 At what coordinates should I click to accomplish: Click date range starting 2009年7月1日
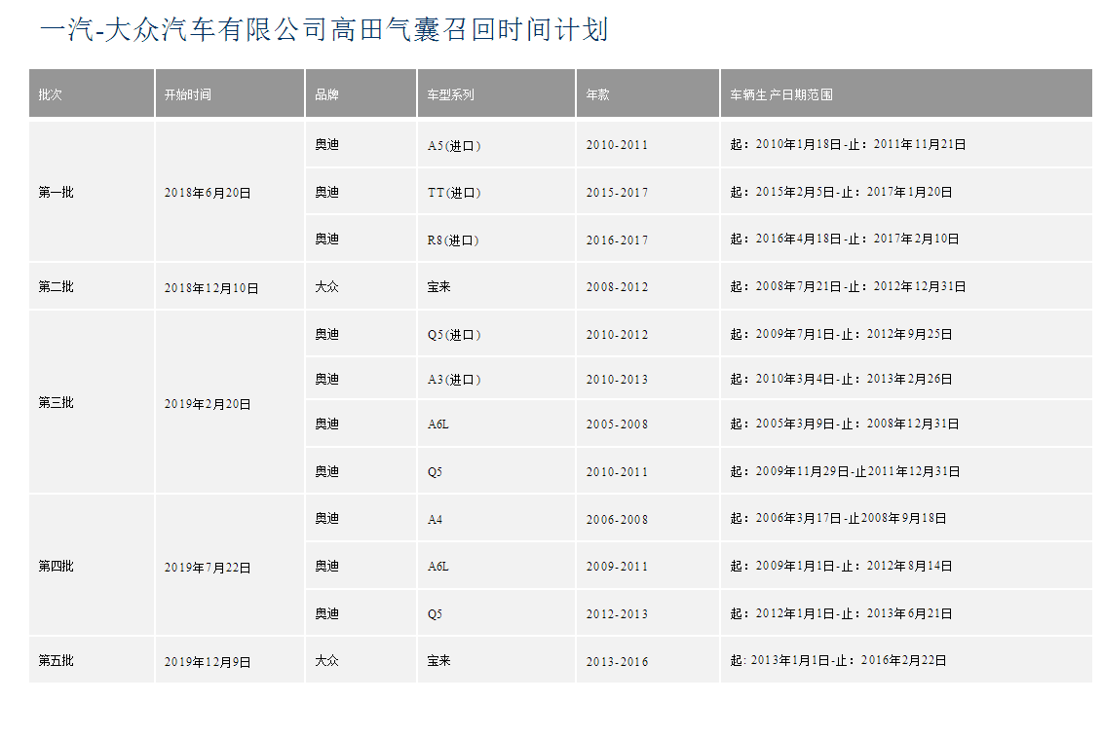coord(841,334)
